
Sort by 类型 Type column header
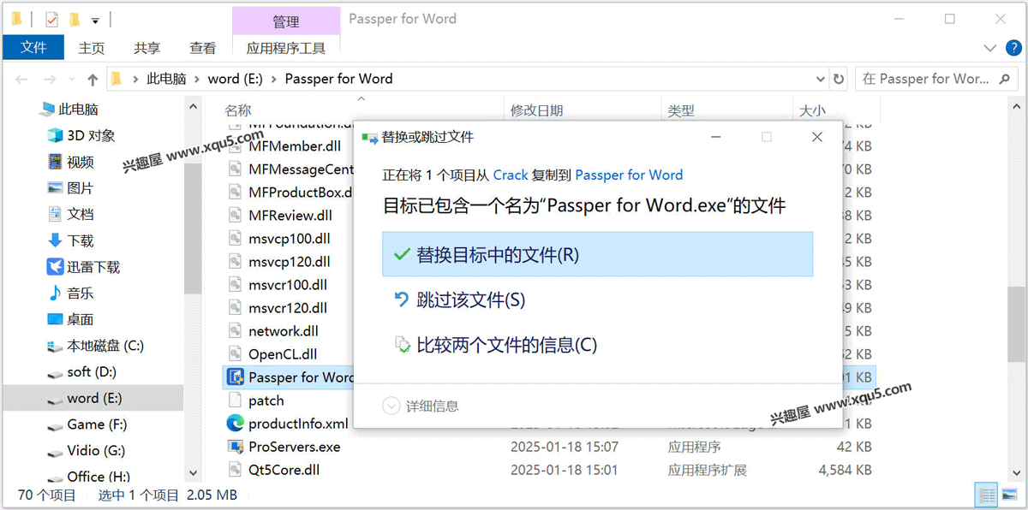pyautogui.click(x=681, y=110)
